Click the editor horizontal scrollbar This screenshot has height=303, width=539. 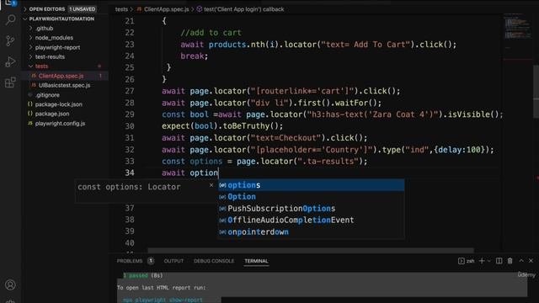(311, 251)
